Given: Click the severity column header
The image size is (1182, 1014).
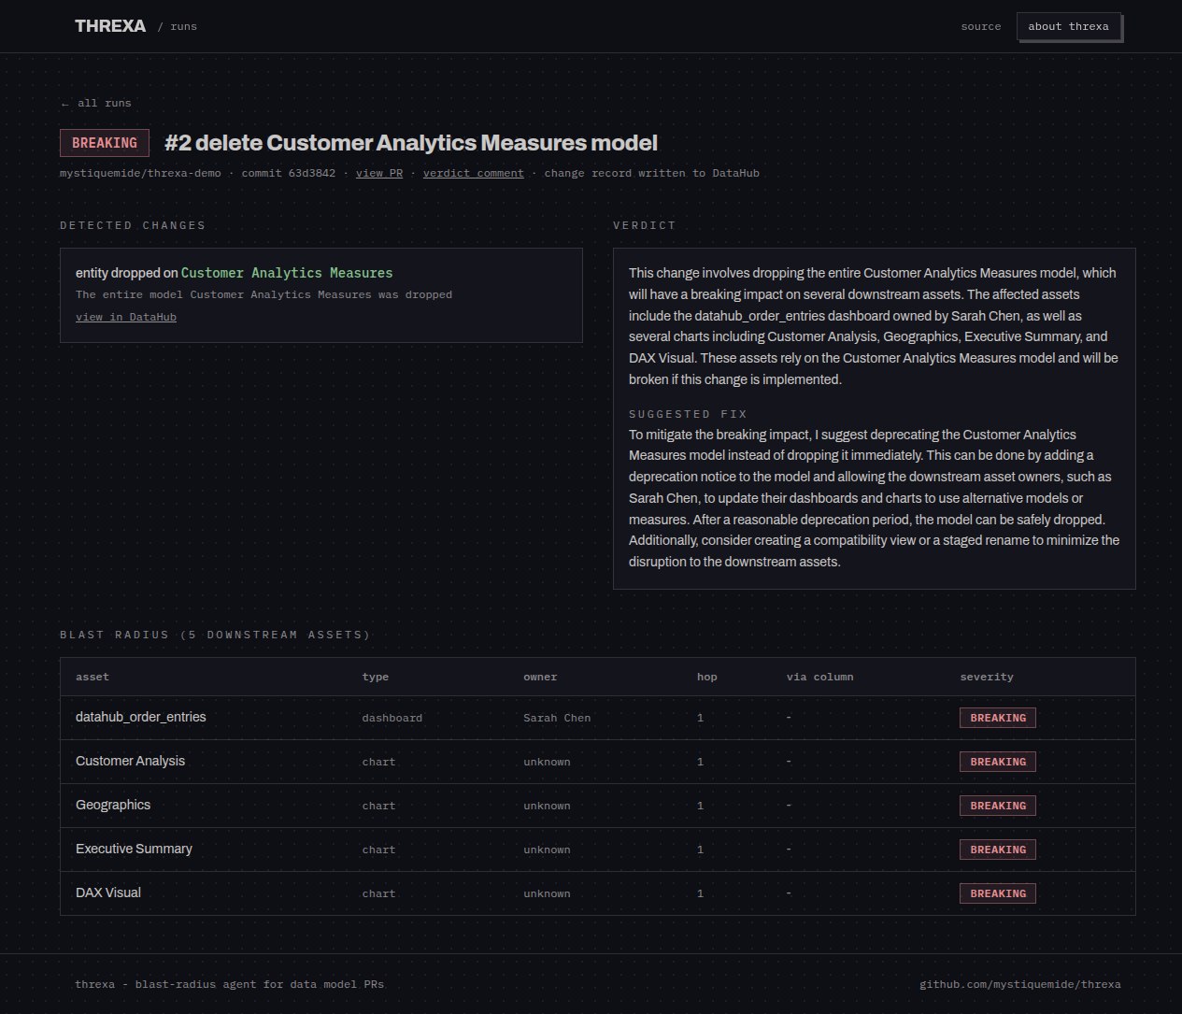Looking at the screenshot, I should 987,677.
